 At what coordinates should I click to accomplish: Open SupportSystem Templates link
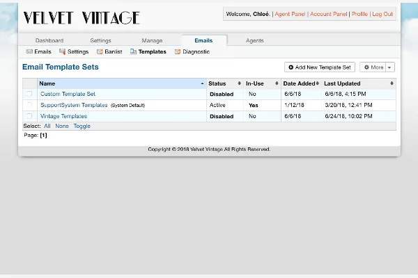click(x=74, y=105)
